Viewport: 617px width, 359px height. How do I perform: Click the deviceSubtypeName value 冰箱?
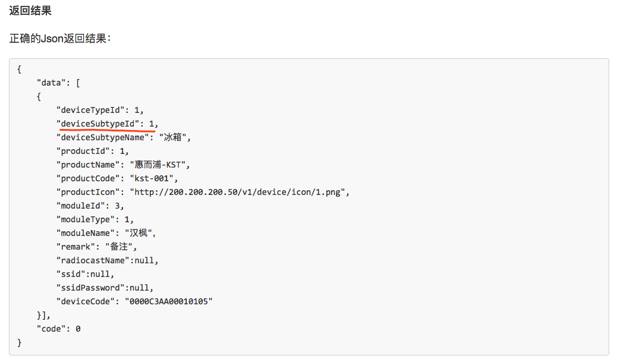click(x=172, y=137)
